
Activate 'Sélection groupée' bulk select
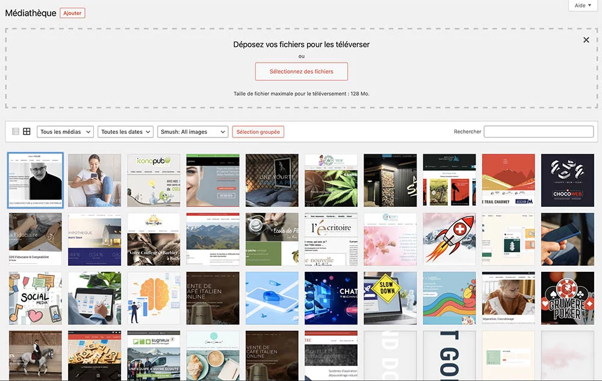click(x=258, y=132)
